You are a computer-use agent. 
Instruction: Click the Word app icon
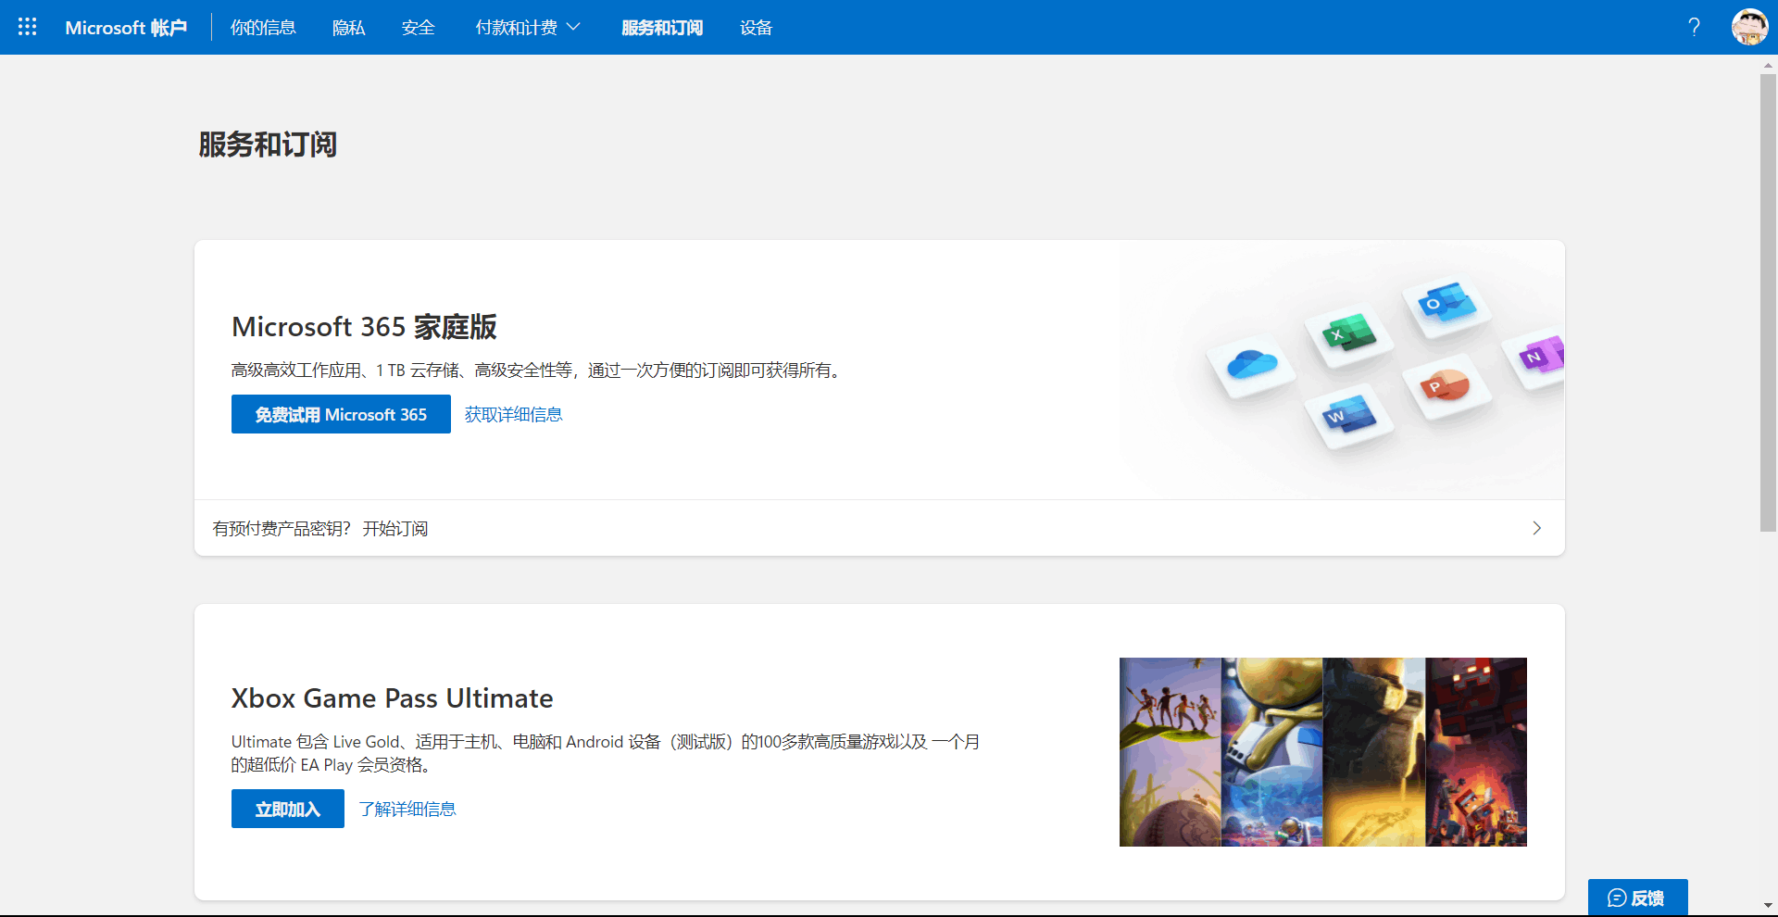pyautogui.click(x=1349, y=415)
